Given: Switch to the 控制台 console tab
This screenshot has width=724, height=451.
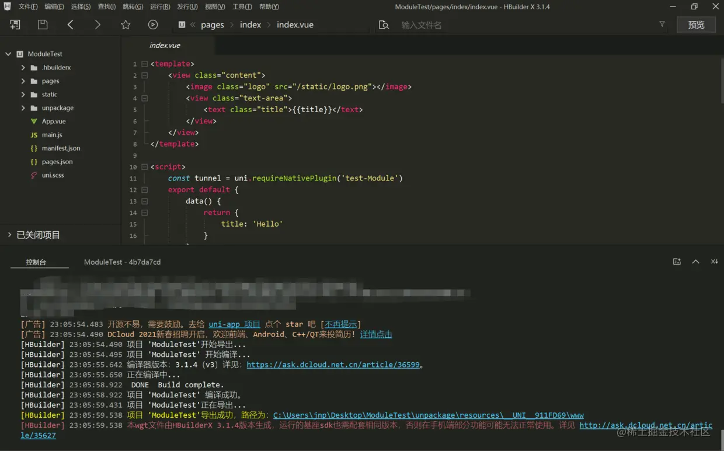Looking at the screenshot, I should pos(36,262).
